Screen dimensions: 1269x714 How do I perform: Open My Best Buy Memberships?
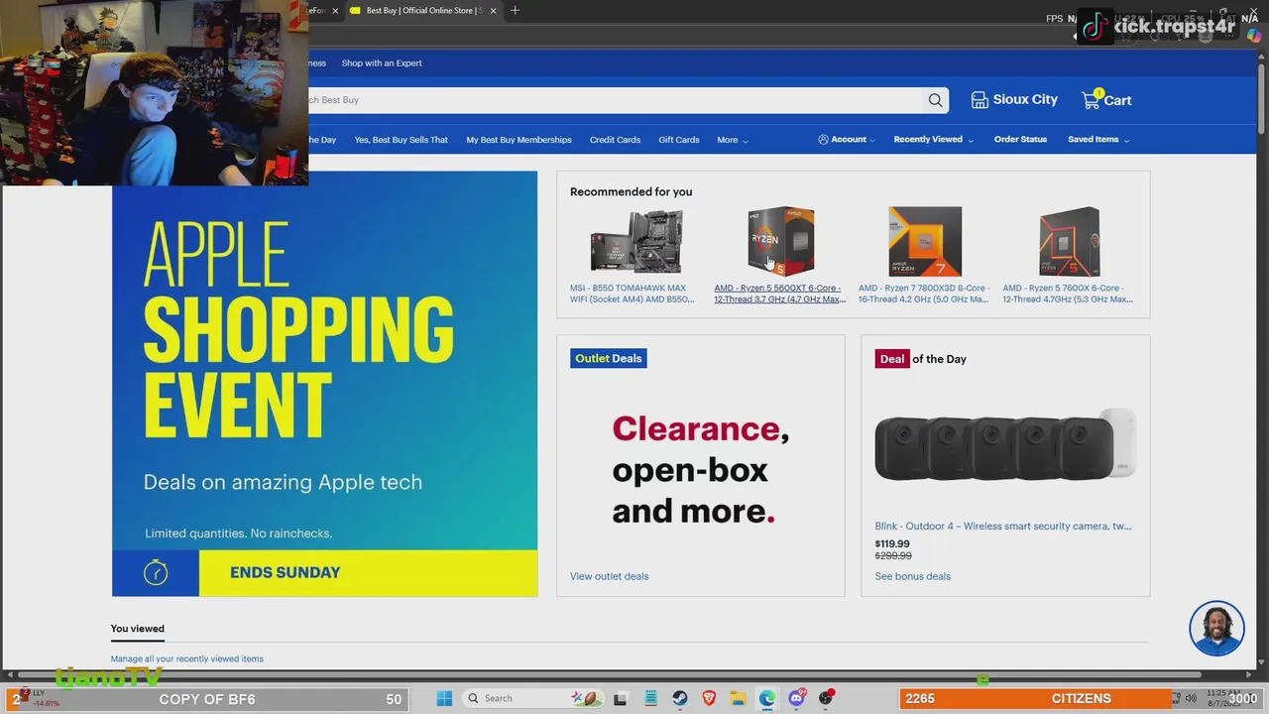coord(519,140)
